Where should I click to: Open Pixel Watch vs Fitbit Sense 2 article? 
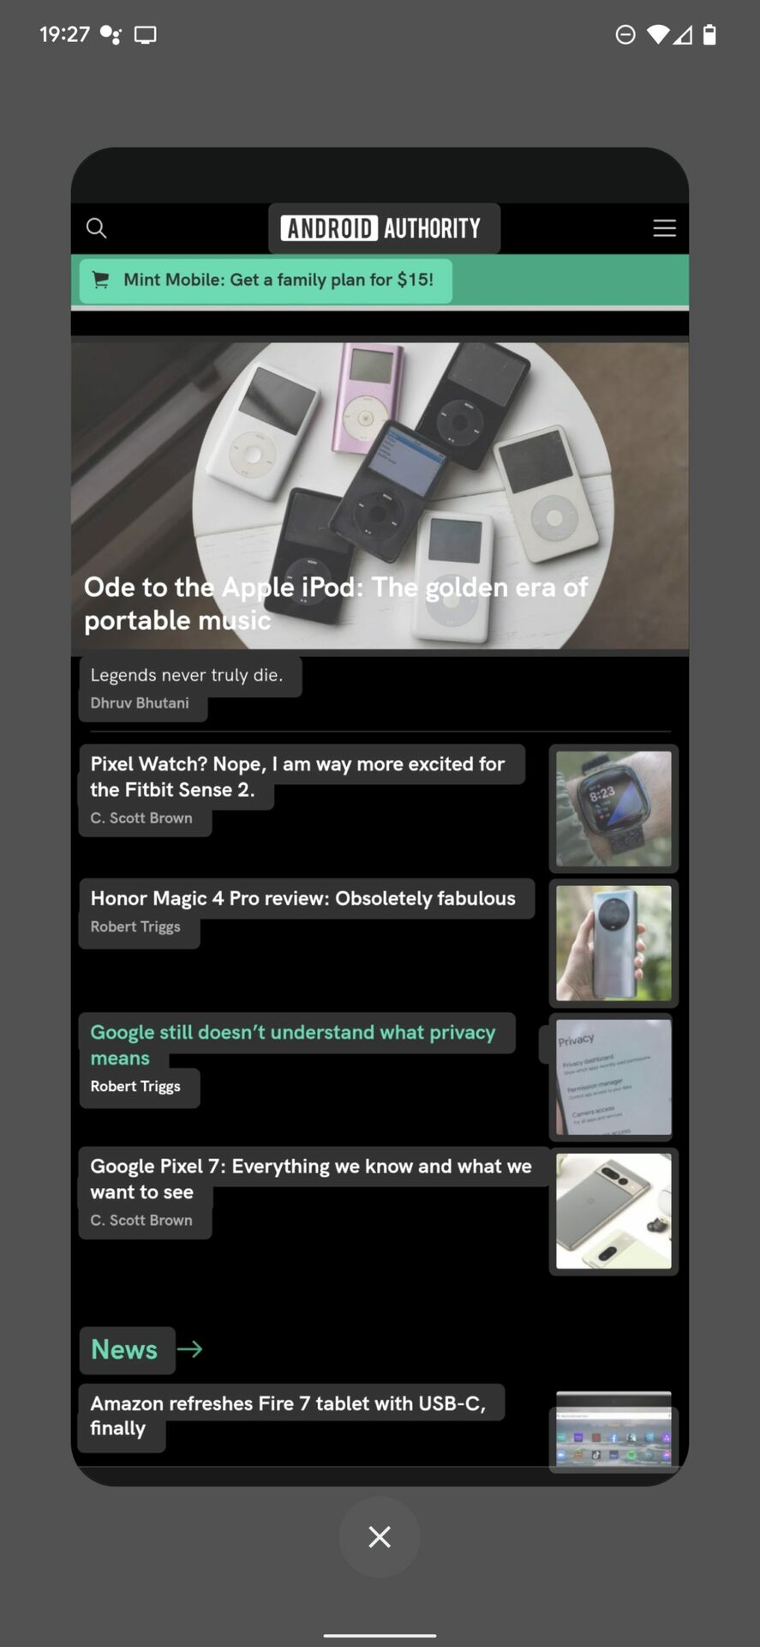297,776
